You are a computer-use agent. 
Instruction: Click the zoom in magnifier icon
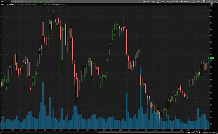point(194,133)
